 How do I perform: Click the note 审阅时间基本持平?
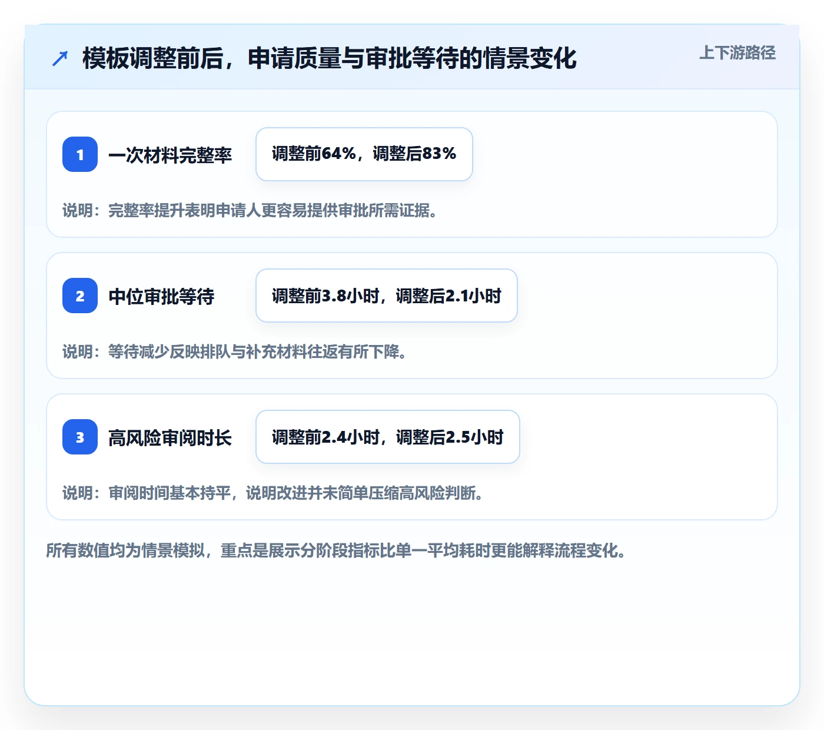[x=274, y=493]
